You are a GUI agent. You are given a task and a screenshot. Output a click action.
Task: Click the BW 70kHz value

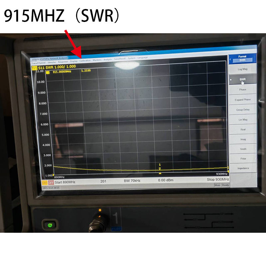tap(132, 181)
